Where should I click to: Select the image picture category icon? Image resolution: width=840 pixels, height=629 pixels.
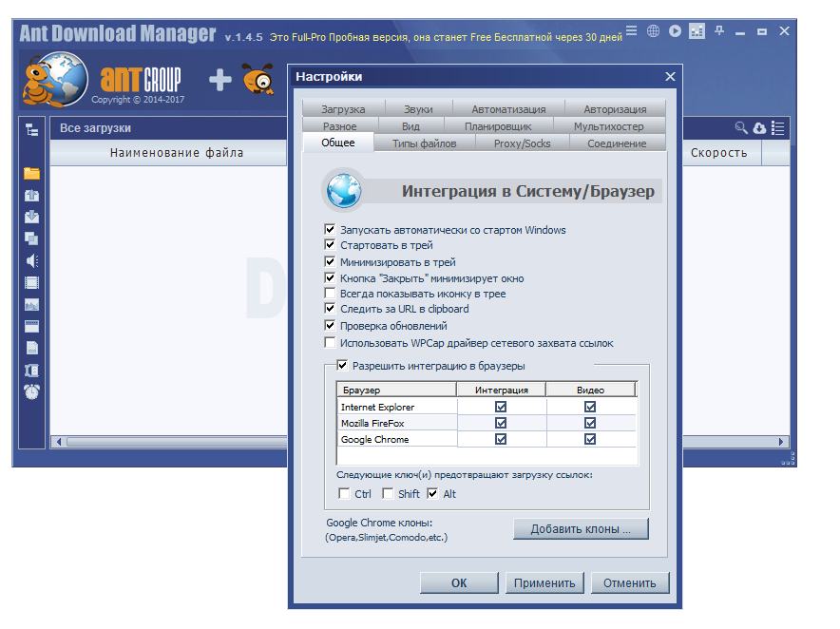(x=31, y=305)
